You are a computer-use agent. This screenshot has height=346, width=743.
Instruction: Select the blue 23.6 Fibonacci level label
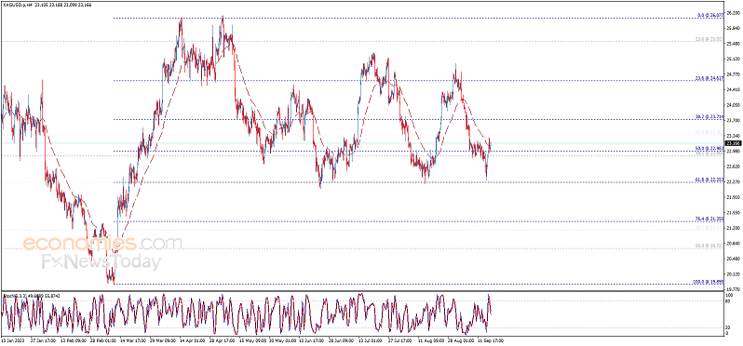tap(709, 78)
